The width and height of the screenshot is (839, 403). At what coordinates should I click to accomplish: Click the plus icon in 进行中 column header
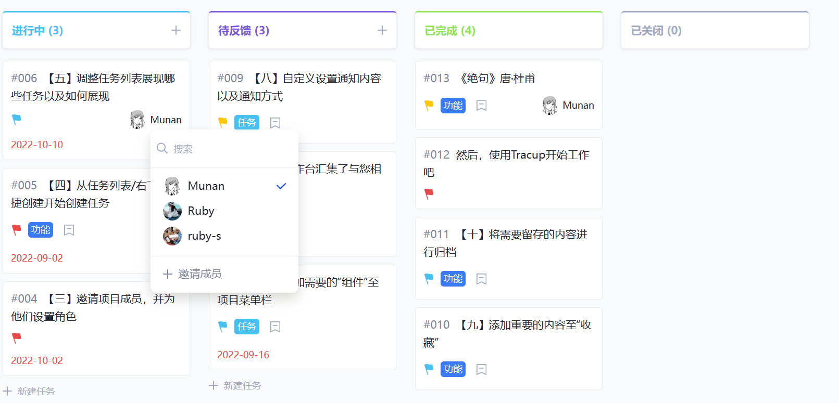pos(176,30)
